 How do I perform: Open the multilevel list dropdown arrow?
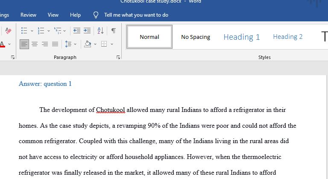click(64, 31)
